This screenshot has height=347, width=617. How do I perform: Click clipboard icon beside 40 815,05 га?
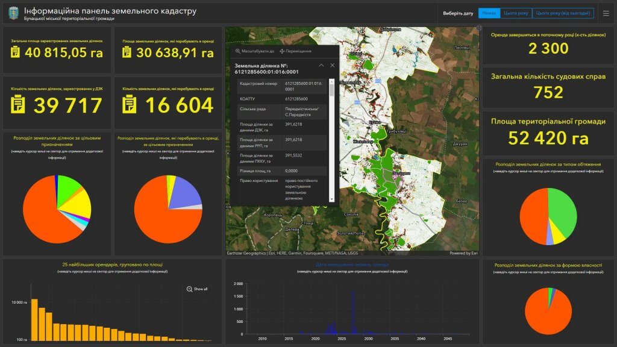coord(15,52)
